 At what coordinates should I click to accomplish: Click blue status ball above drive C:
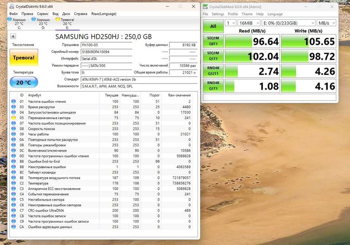(9, 19)
